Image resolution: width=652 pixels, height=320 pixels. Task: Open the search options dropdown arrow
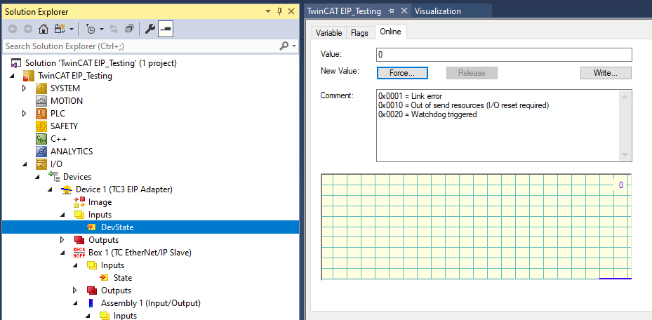(x=294, y=46)
